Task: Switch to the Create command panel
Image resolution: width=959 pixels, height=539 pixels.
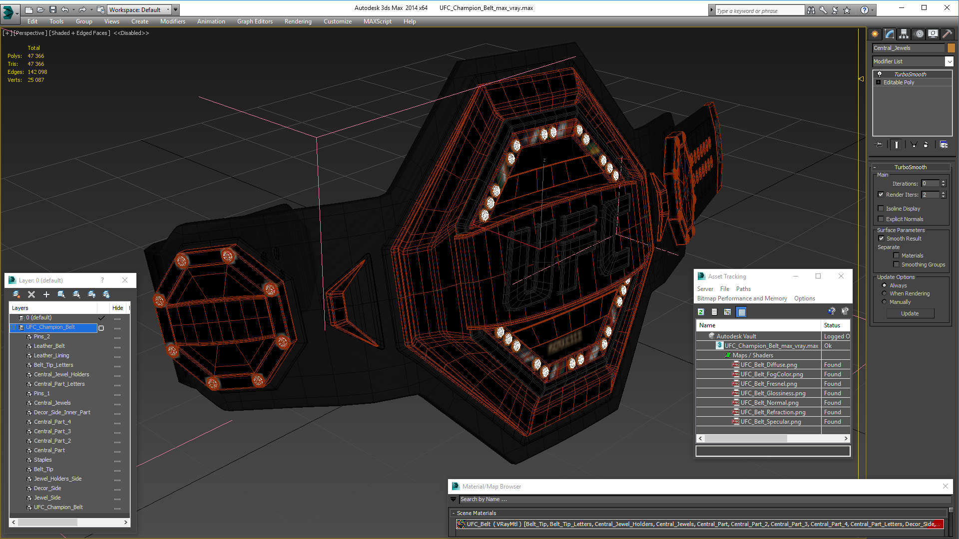Action: pos(875,34)
